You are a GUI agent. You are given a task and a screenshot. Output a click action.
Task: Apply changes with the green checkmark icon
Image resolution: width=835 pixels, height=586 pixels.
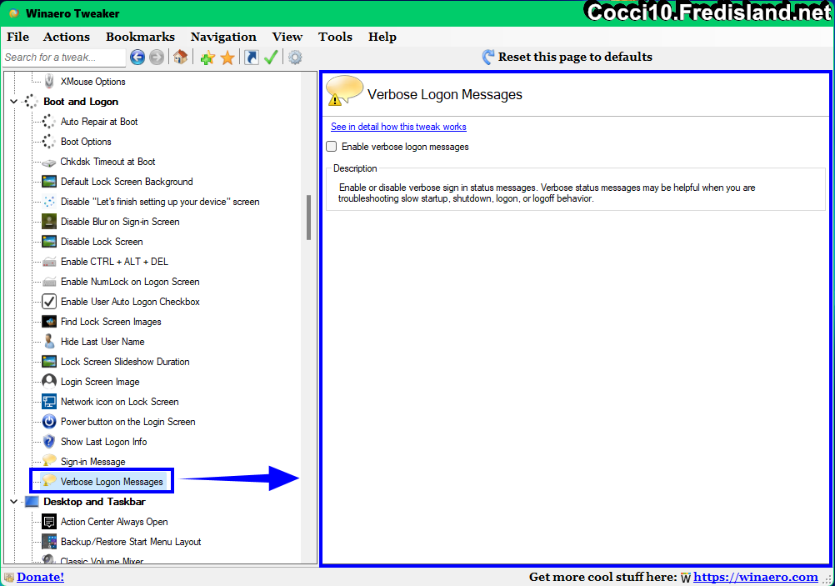tap(271, 57)
